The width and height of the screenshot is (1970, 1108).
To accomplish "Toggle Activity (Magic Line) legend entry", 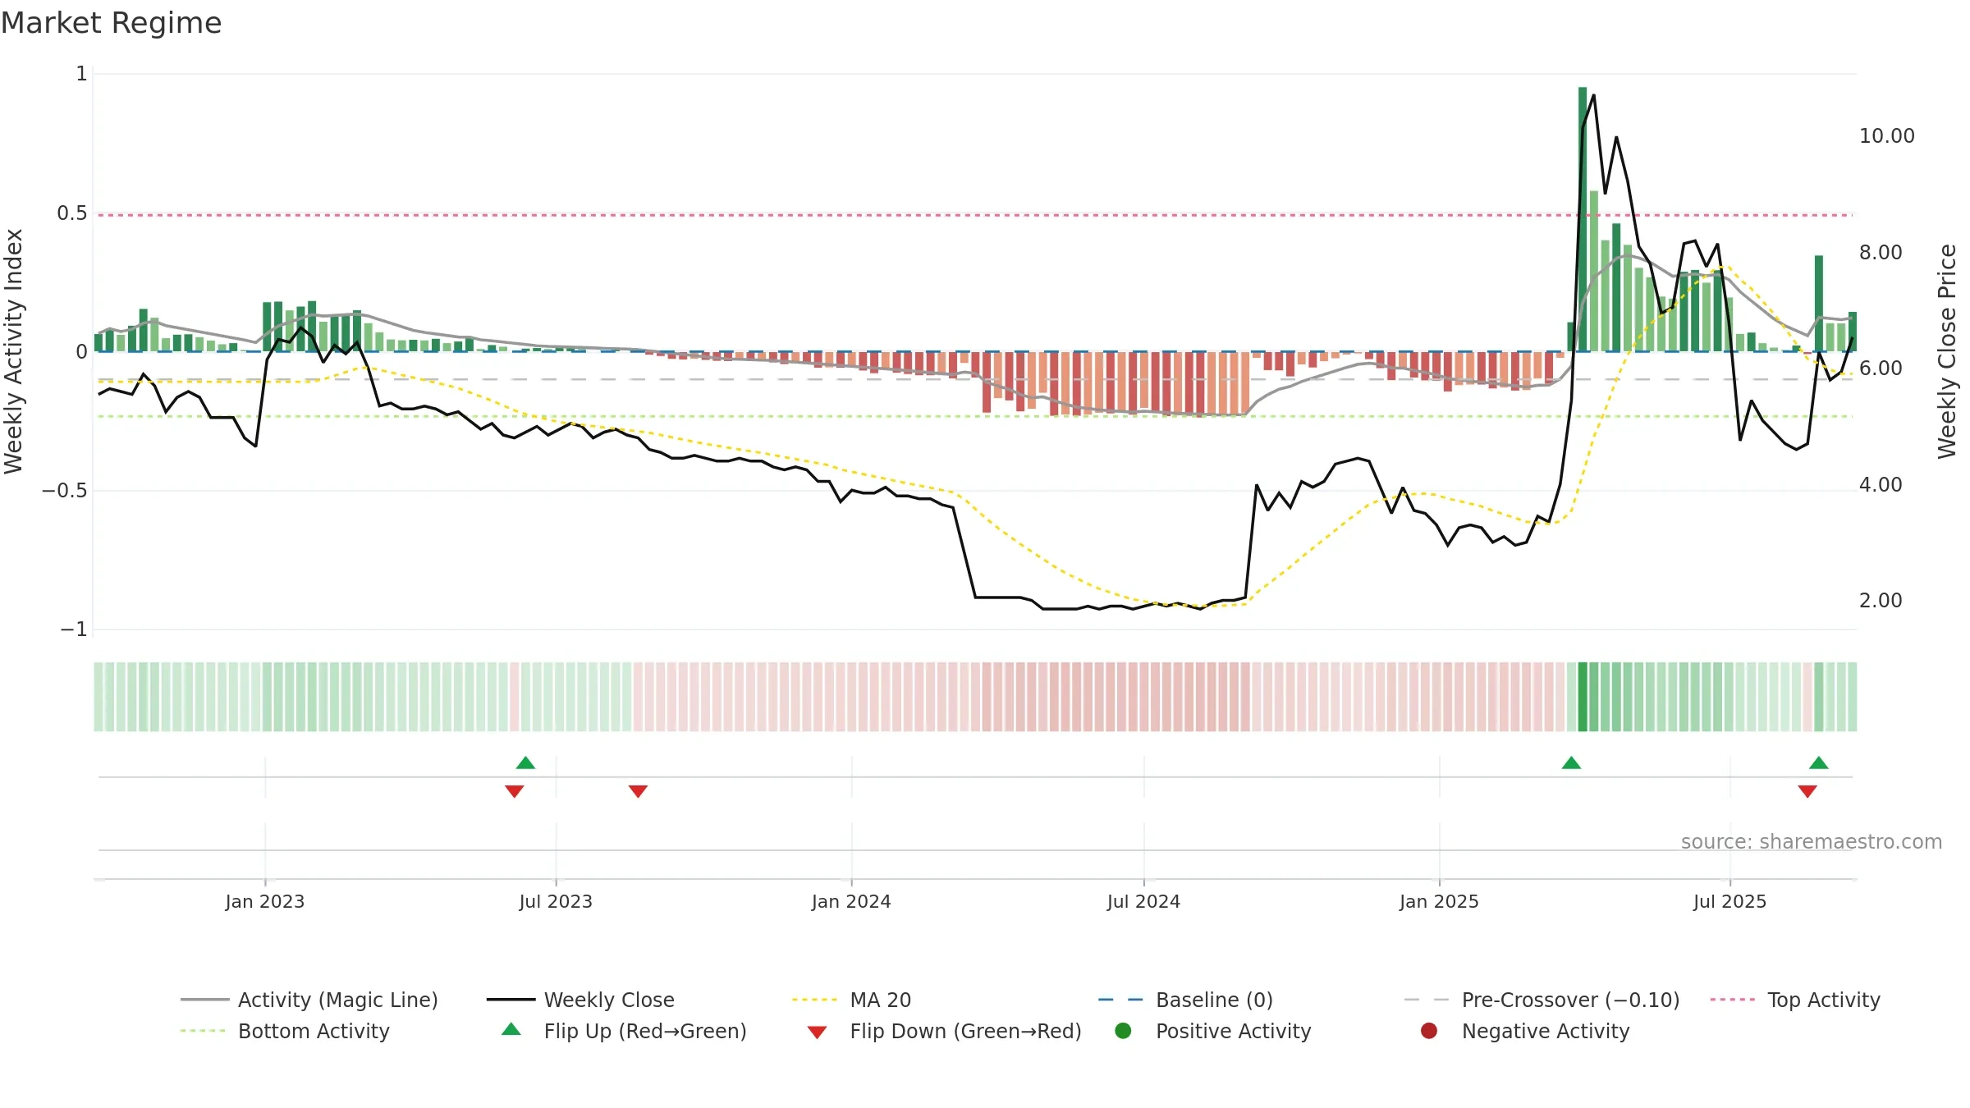I will 309,1000.
